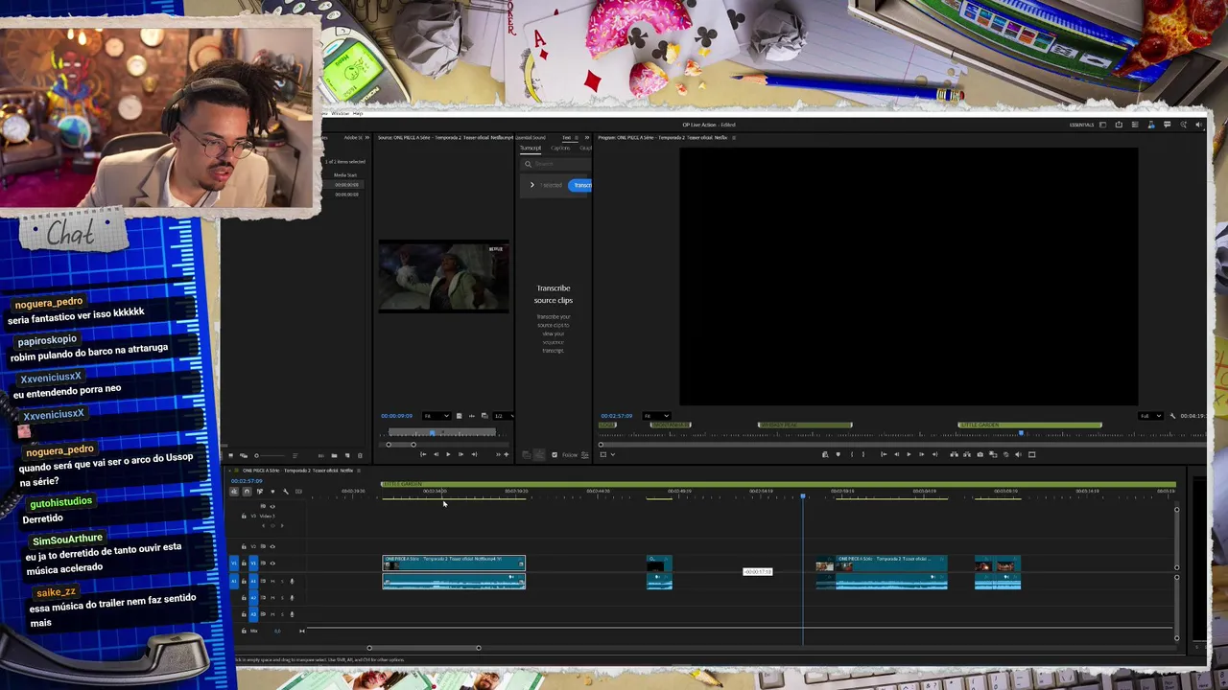Switch to Captions tab
The height and width of the screenshot is (690, 1228).
(560, 148)
